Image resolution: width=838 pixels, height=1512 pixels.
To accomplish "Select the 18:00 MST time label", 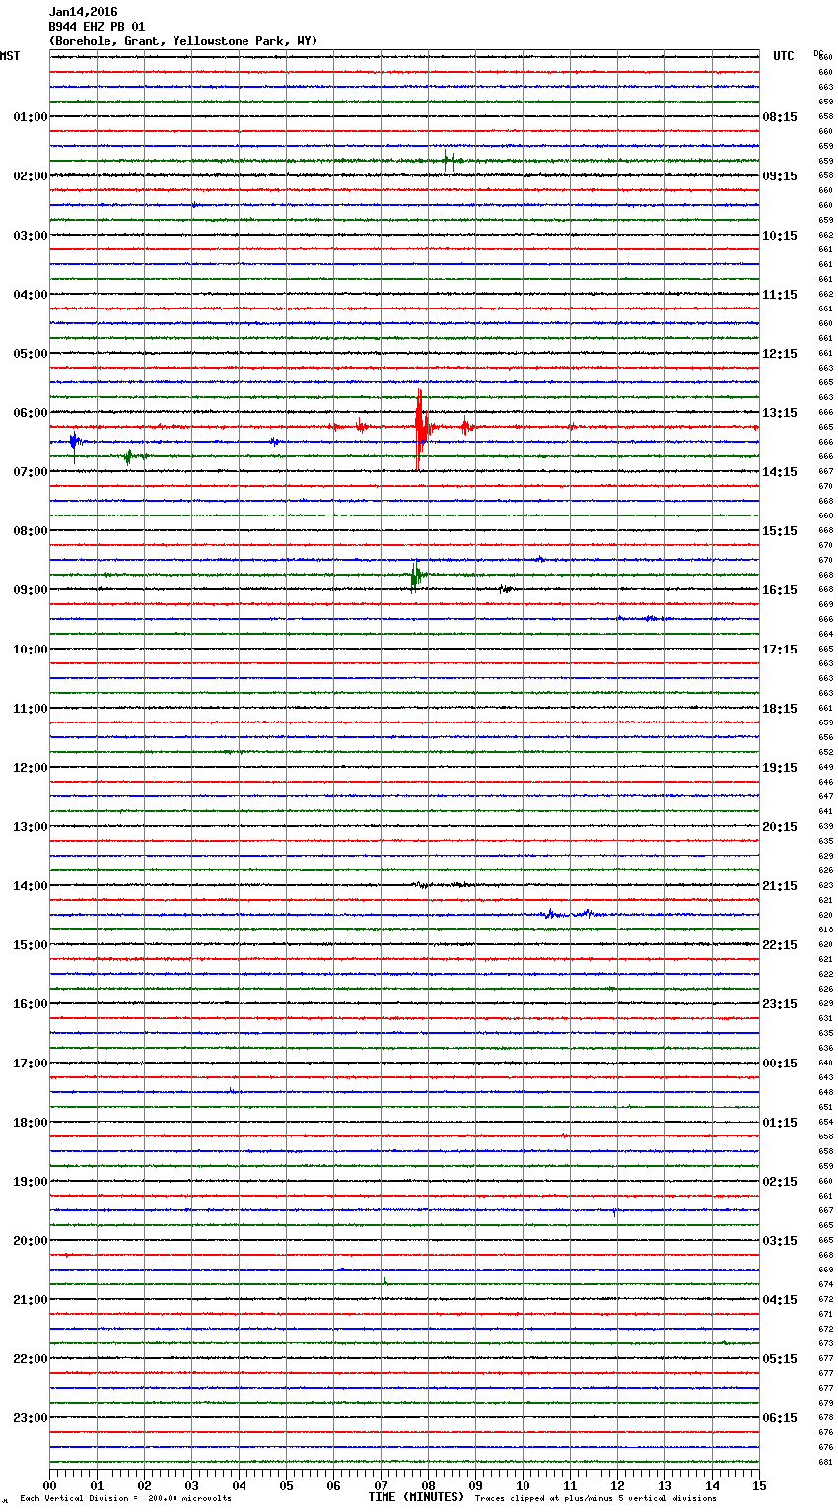I will point(31,1123).
